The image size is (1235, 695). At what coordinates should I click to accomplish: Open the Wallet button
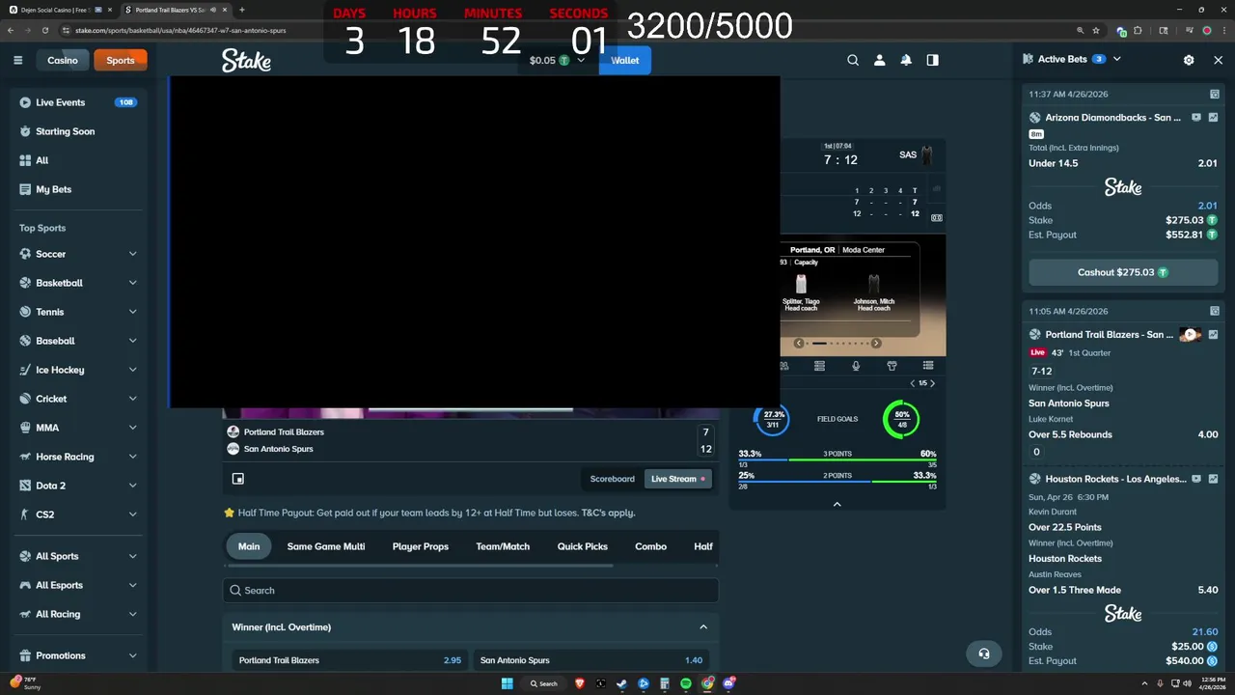pos(625,60)
